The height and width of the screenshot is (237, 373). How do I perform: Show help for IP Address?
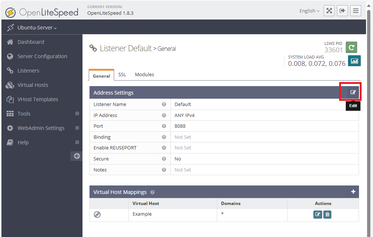[164, 115]
